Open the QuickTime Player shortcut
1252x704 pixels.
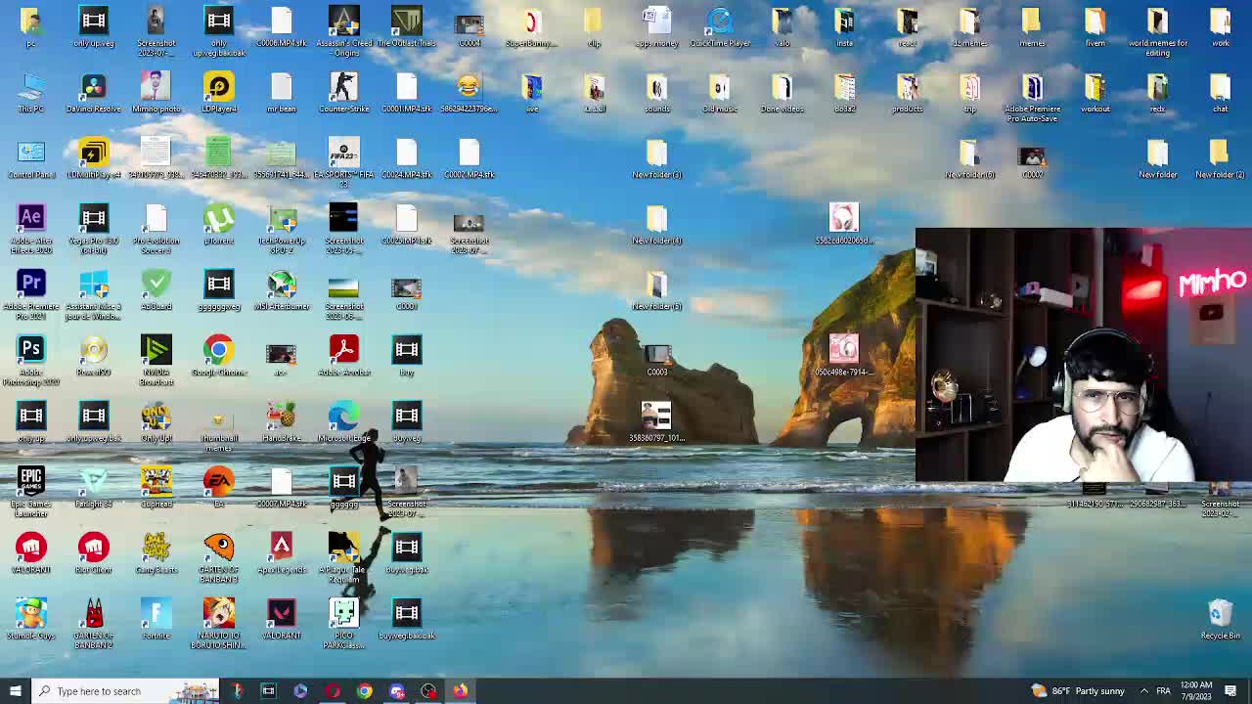720,23
